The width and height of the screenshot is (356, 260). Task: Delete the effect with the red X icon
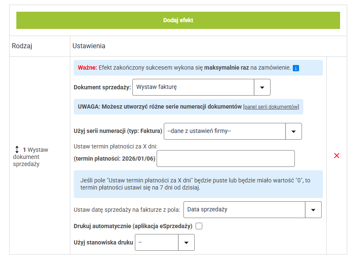coord(336,156)
